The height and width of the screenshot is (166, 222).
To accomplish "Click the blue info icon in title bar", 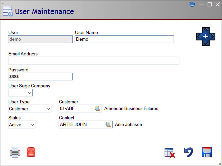I will click(x=192, y=4).
